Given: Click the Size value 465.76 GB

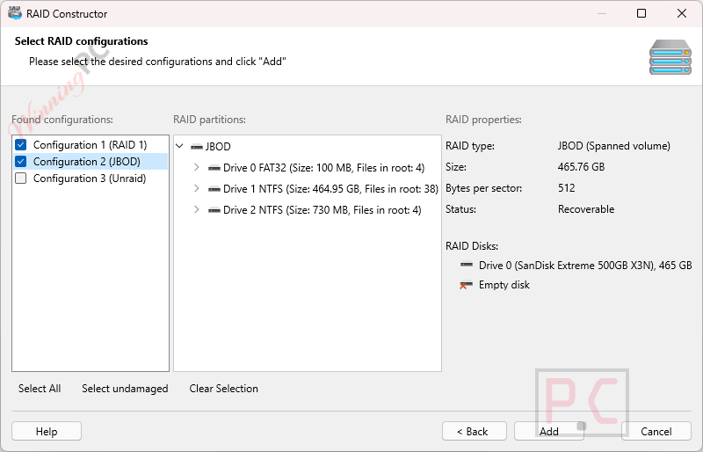Looking at the screenshot, I should pos(581,167).
